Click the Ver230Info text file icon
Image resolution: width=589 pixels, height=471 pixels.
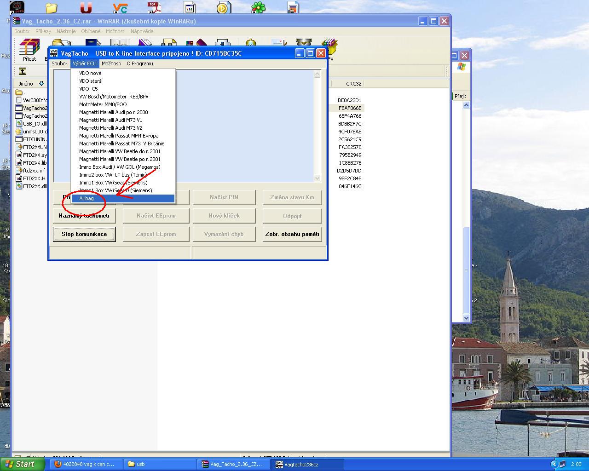pyautogui.click(x=19, y=100)
